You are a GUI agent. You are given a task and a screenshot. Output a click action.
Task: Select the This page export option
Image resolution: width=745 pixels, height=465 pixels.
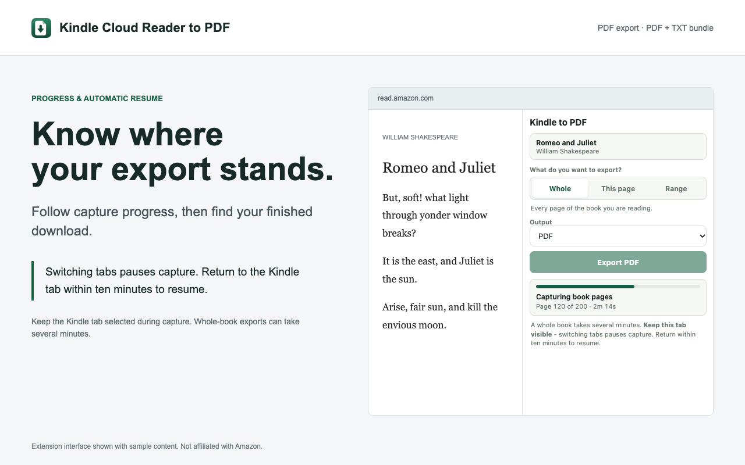click(x=618, y=188)
